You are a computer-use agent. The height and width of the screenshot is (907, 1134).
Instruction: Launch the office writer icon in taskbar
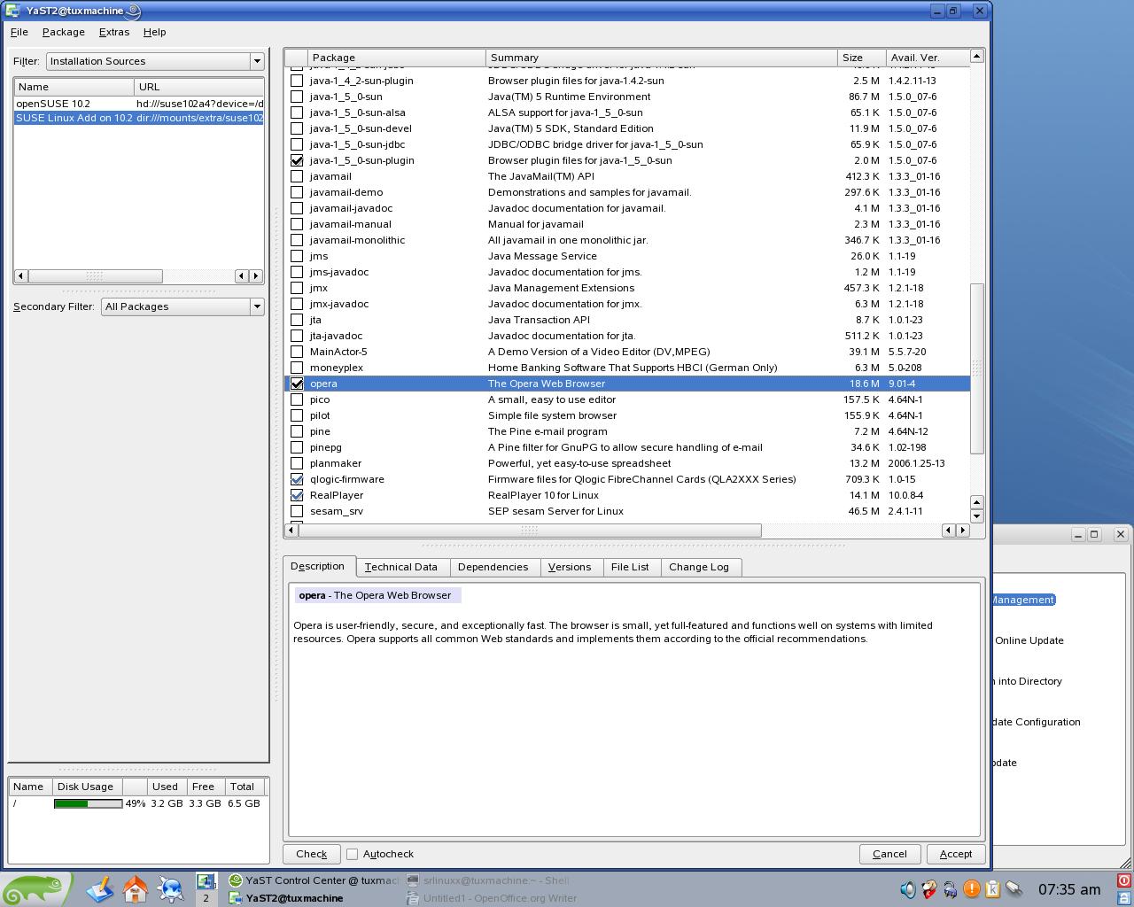[x=100, y=888]
